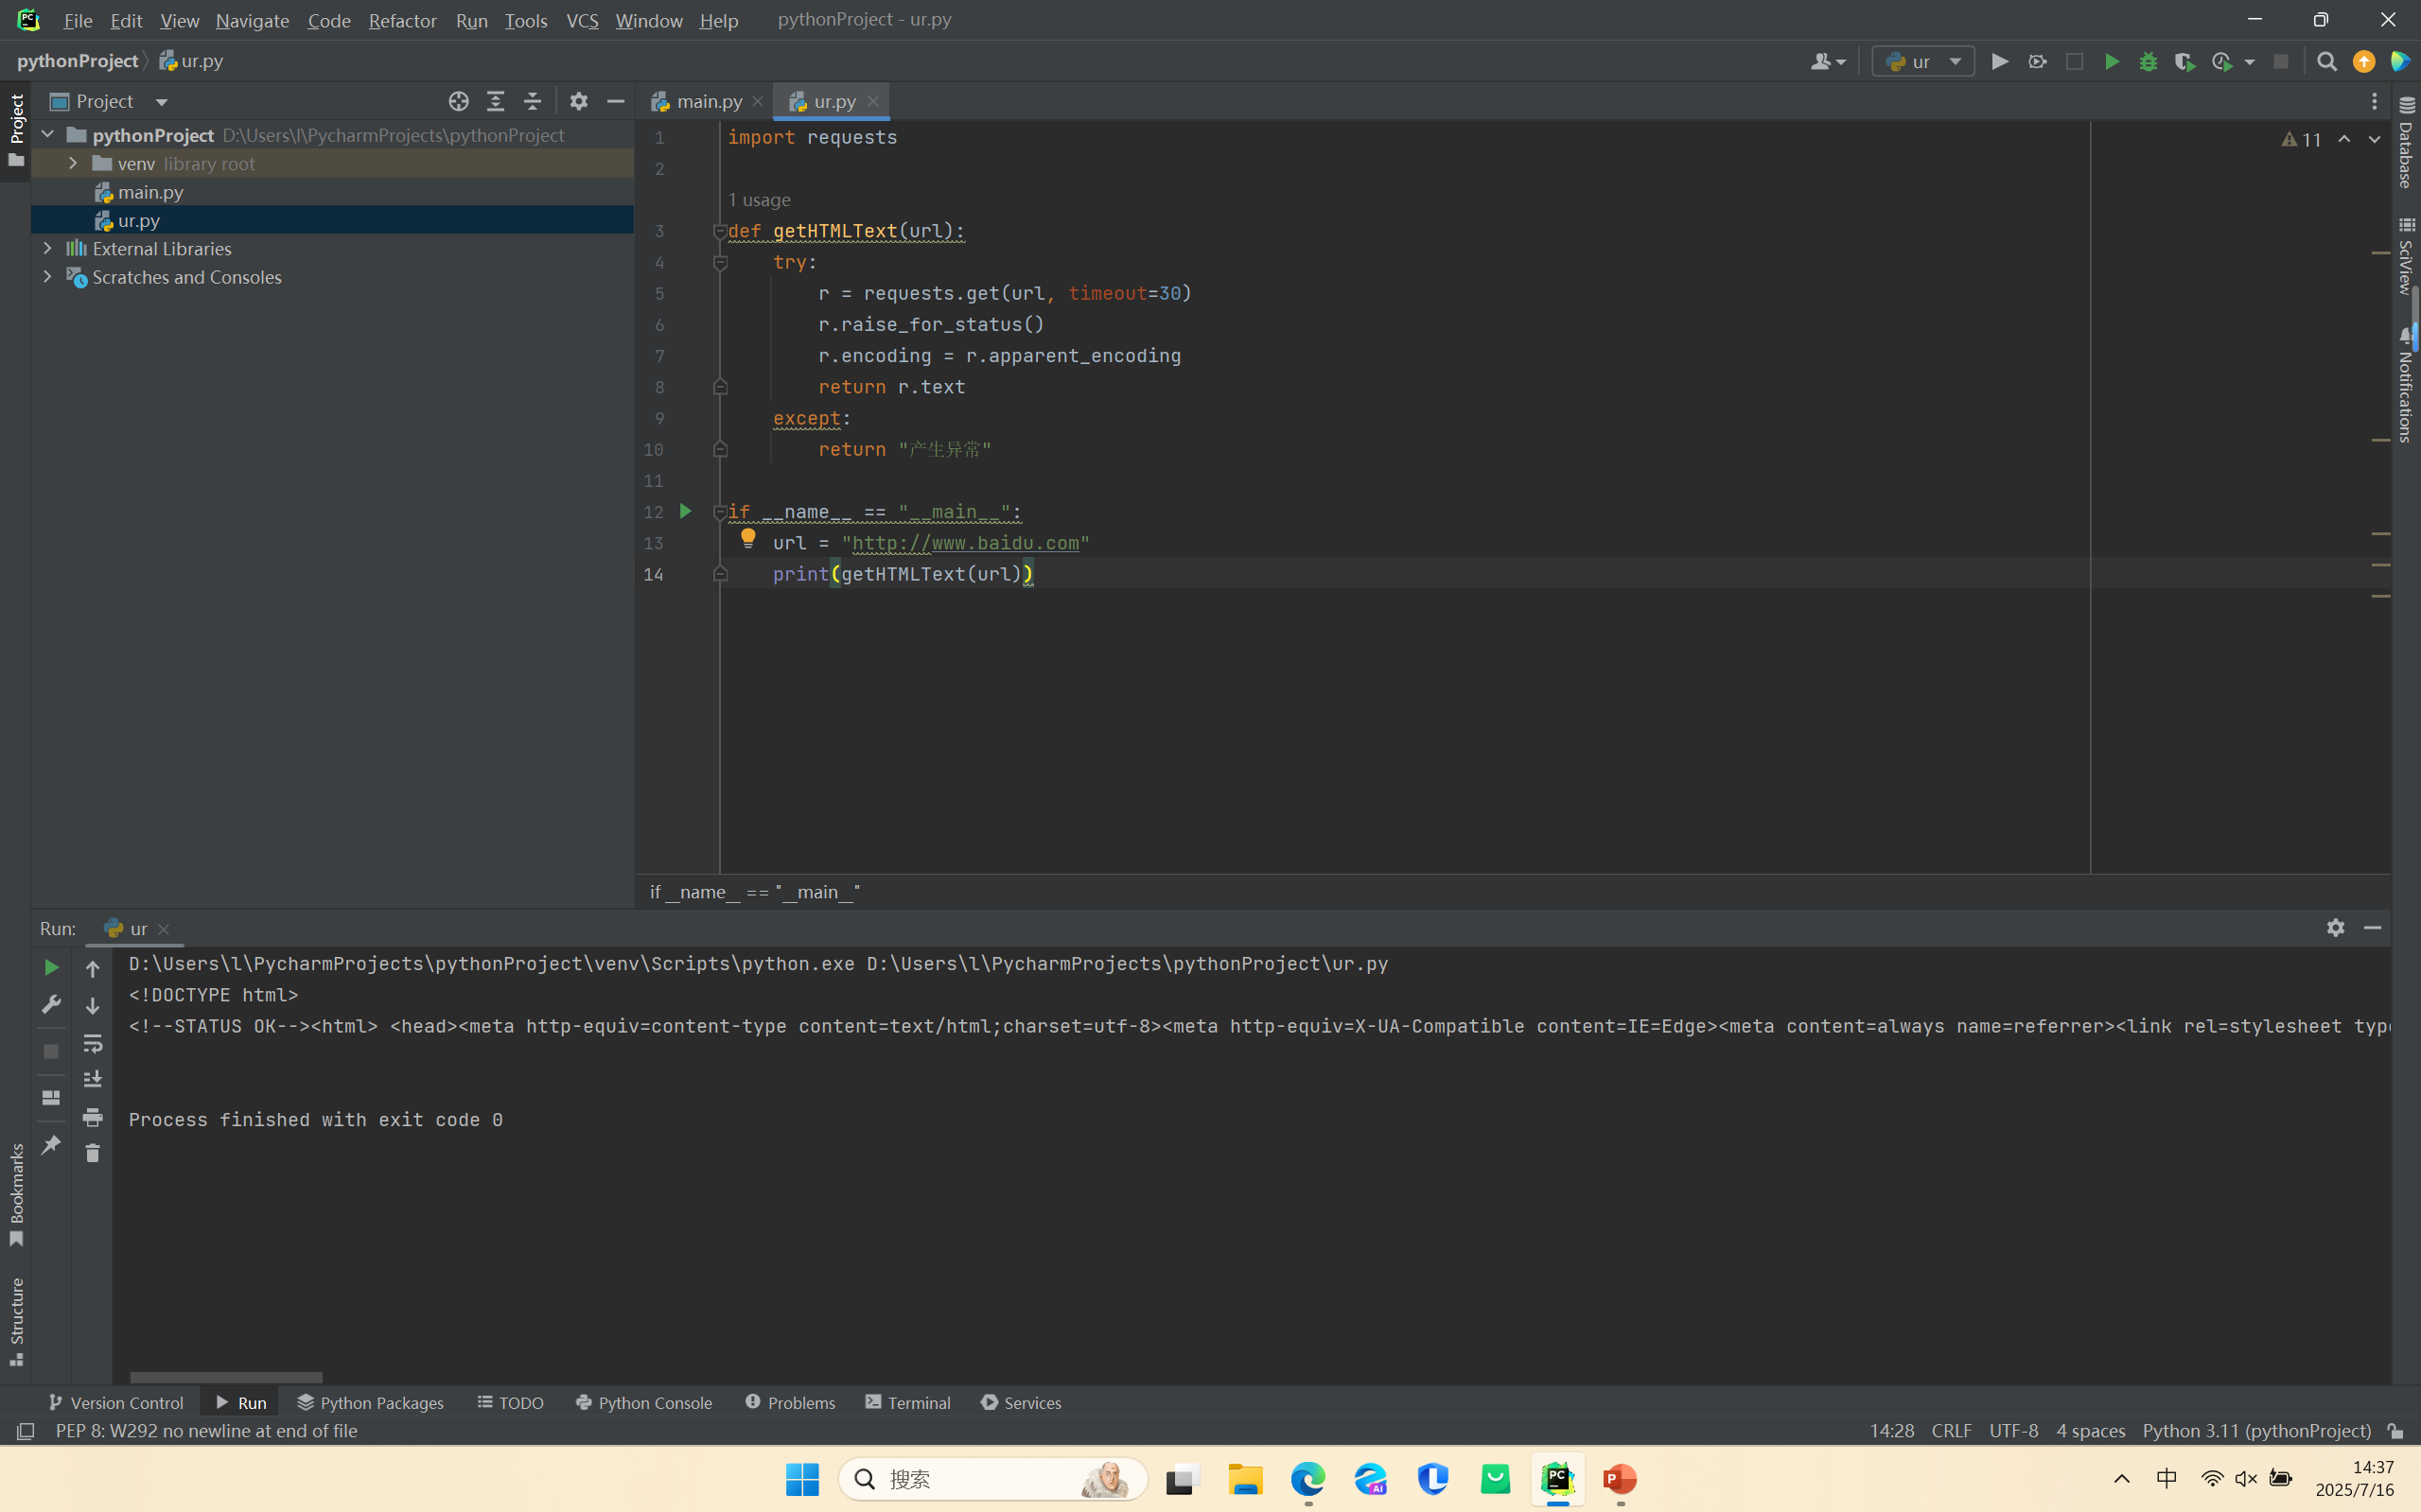This screenshot has width=2421, height=1512.
Task: Open run configuration wrench in Run panel
Action: coord(51,1004)
